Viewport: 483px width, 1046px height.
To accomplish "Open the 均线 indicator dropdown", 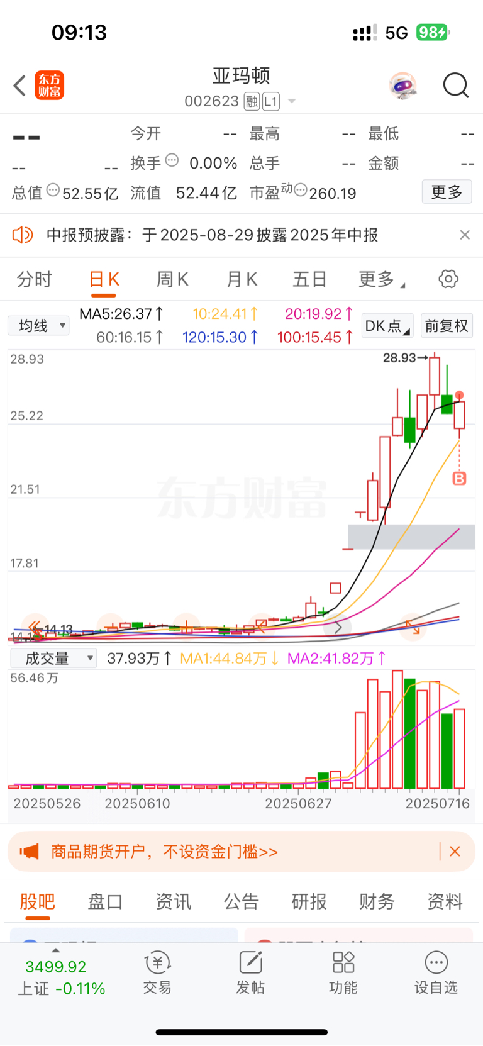I will tap(38, 326).
